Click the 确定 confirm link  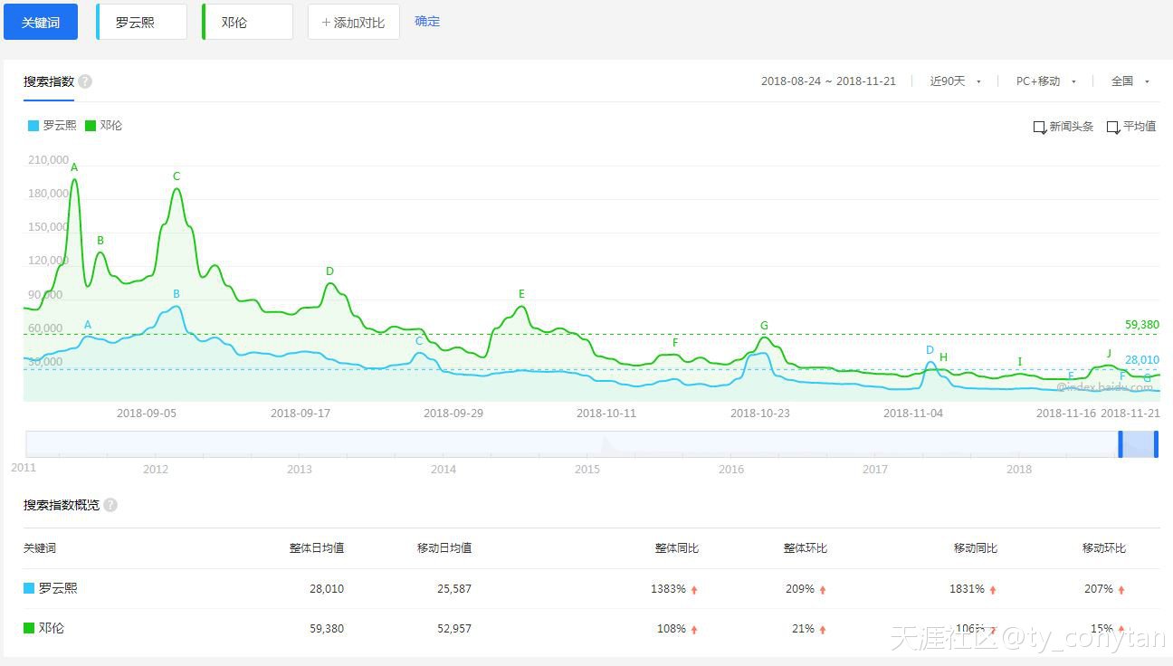coord(427,21)
